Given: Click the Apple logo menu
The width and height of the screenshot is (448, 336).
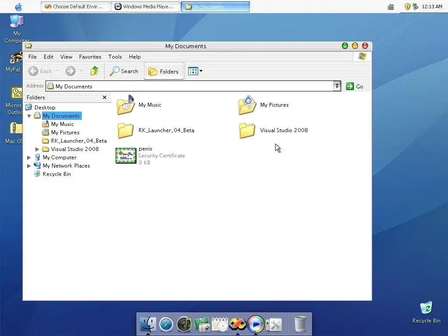Looking at the screenshot, I should click(x=18, y=7).
